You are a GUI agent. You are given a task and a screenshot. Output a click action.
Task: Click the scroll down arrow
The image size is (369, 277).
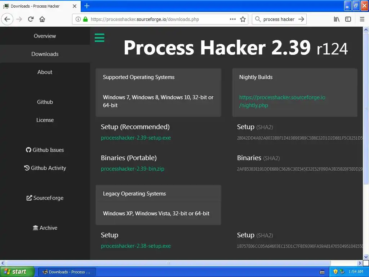366,257
